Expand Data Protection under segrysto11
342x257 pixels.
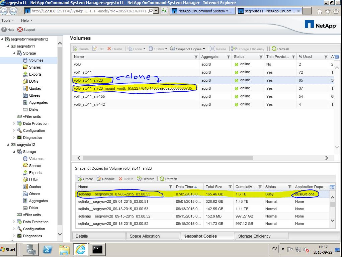[x=14, y=123]
